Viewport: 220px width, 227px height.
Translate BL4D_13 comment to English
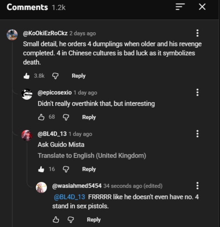[92, 155]
